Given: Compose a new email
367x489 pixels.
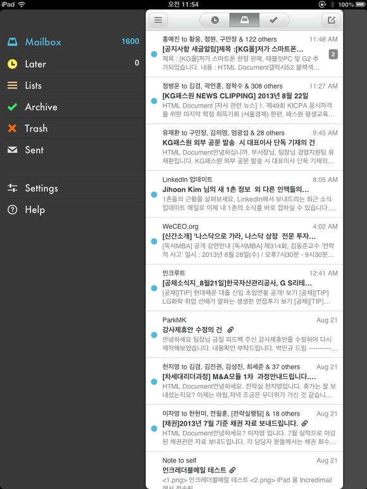Looking at the screenshot, I should tap(331, 20).
